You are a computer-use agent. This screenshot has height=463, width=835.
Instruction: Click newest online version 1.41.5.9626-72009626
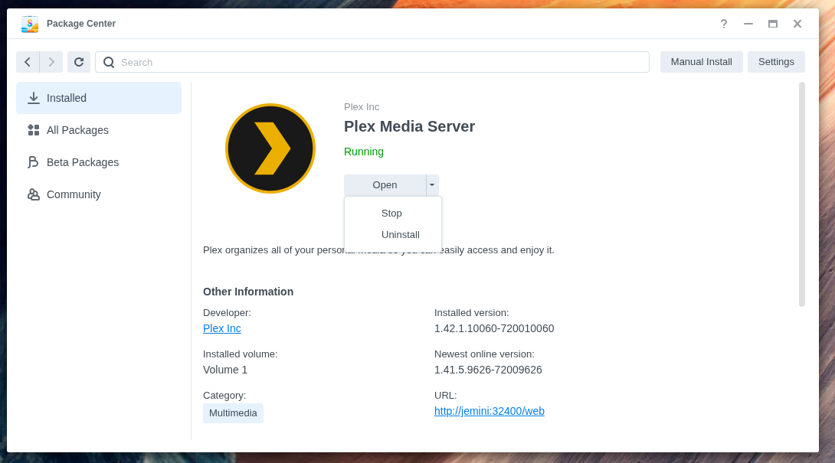coord(488,370)
